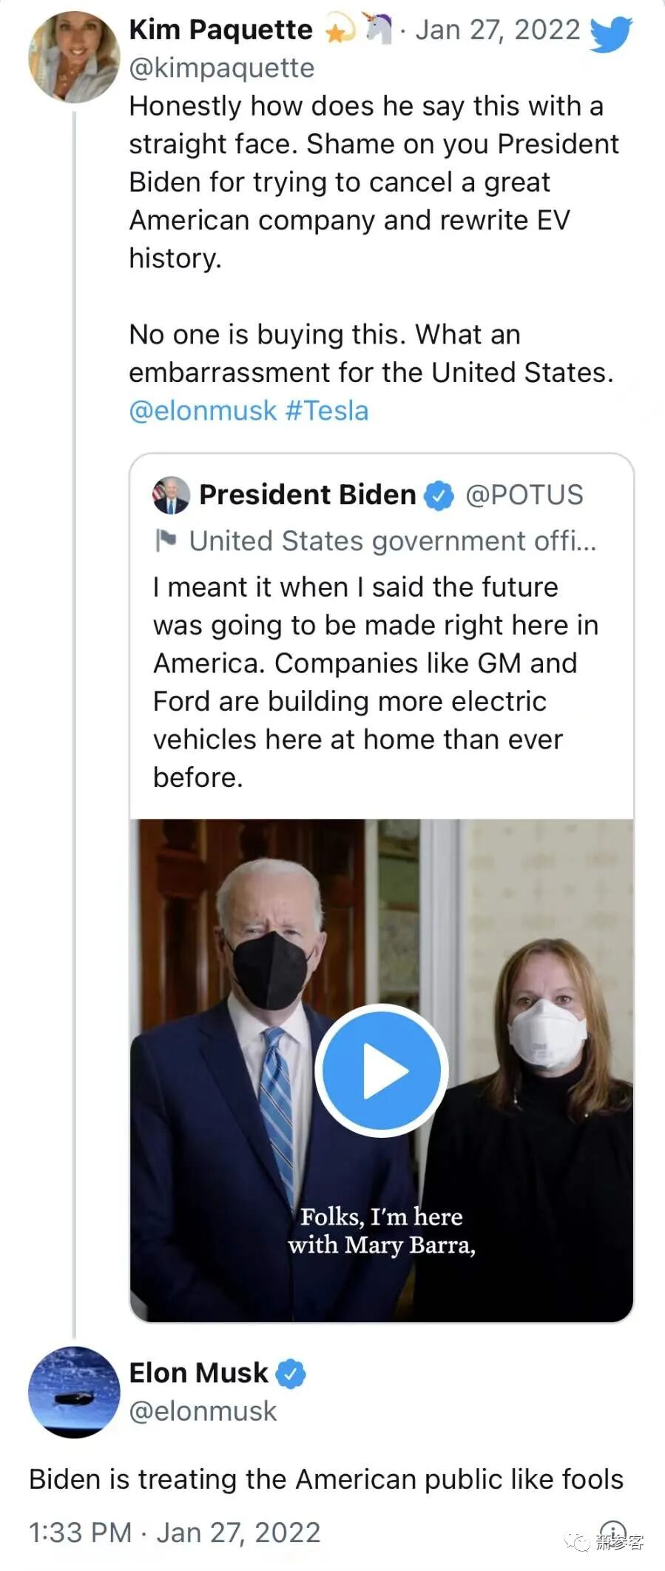Screen dimensions: 665x1571
Task: Open the @elonmusk mention in Kim's tweet
Action: 203,411
